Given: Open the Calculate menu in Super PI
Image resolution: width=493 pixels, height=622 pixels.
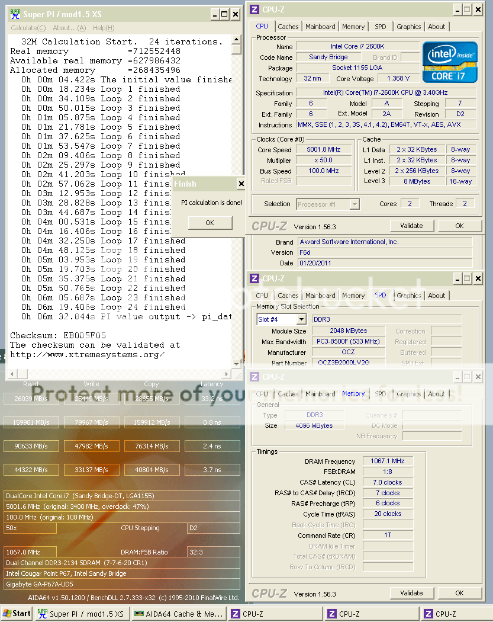Looking at the screenshot, I should [x=28, y=28].
